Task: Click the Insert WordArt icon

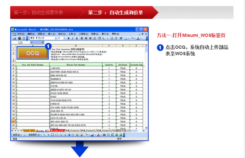Action: click(x=69, y=135)
